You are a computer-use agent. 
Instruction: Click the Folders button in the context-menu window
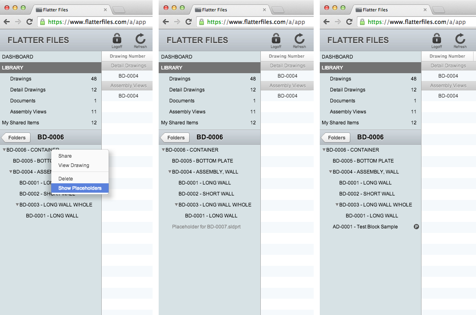click(x=16, y=138)
